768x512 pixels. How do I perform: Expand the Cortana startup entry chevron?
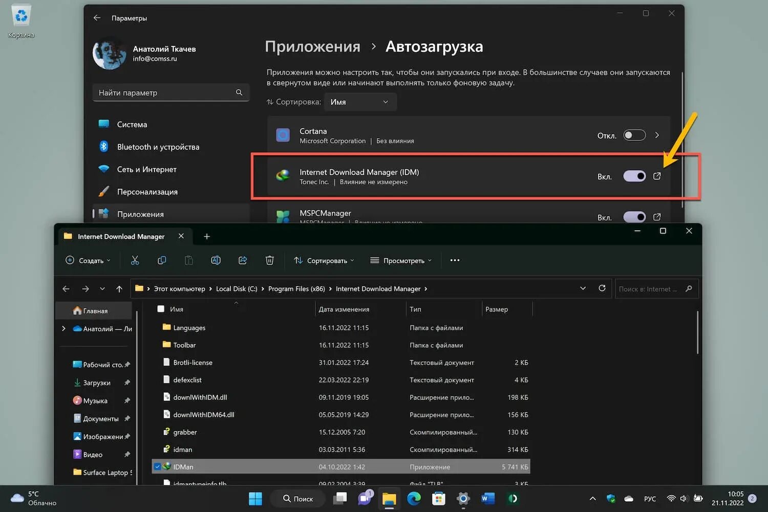click(657, 135)
